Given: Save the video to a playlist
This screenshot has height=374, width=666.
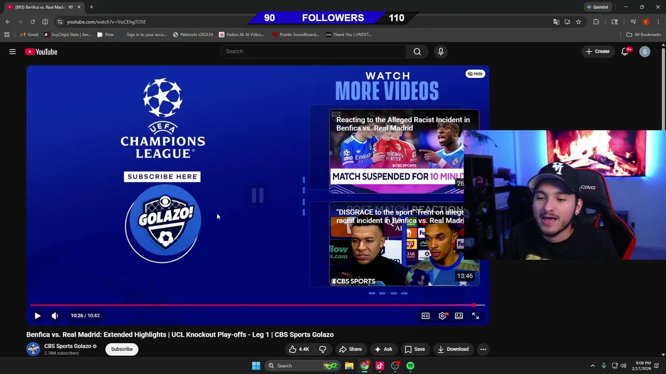Looking at the screenshot, I should pyautogui.click(x=415, y=349).
